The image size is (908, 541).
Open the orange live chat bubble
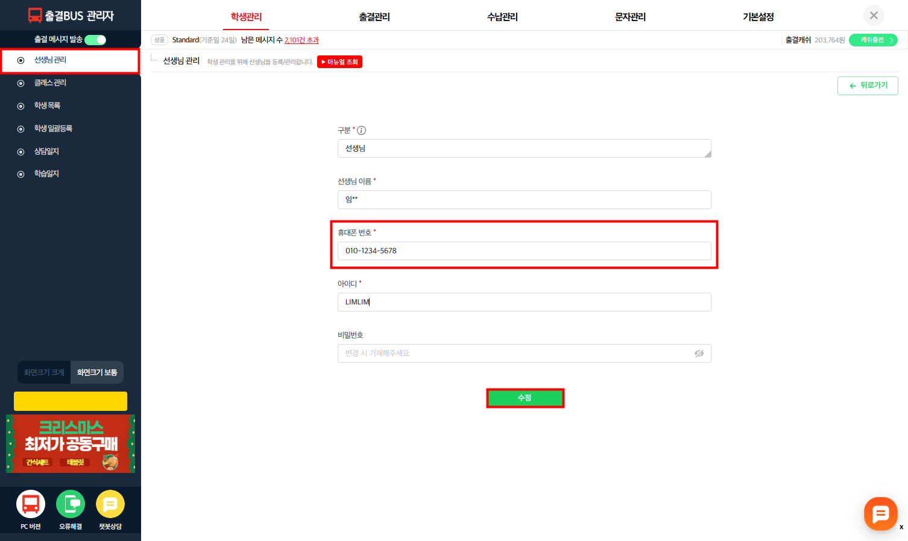[880, 514]
